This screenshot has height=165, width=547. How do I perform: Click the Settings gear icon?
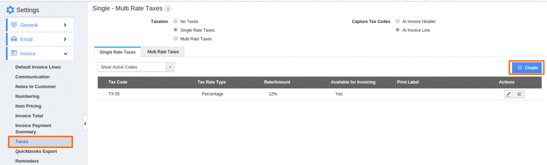[x=10, y=10]
